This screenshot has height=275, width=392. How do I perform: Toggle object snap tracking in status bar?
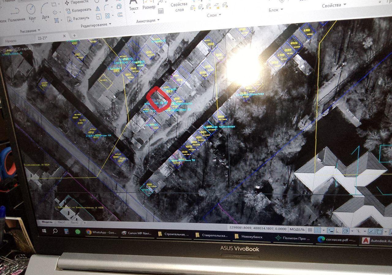(371, 232)
